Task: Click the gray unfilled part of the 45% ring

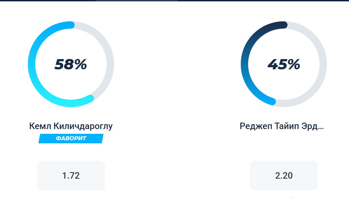Action: (x=322, y=64)
